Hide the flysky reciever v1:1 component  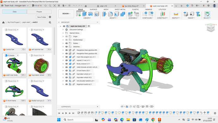click(66, 64)
